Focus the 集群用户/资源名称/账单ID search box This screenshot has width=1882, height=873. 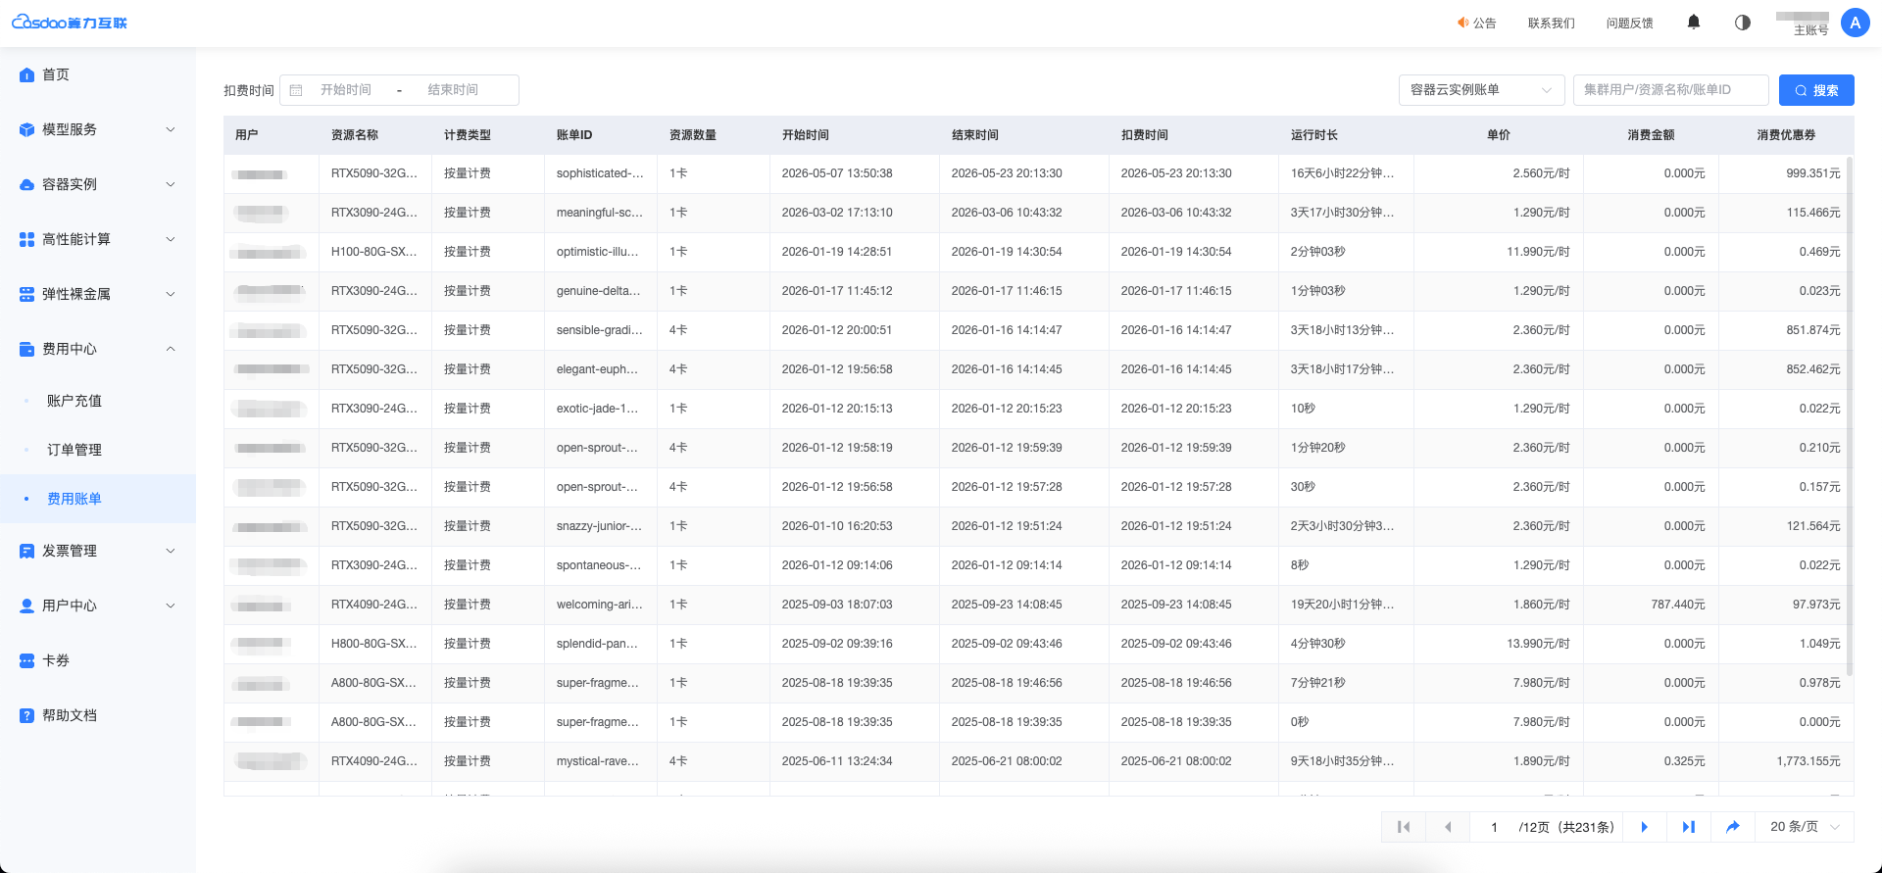(x=1671, y=90)
